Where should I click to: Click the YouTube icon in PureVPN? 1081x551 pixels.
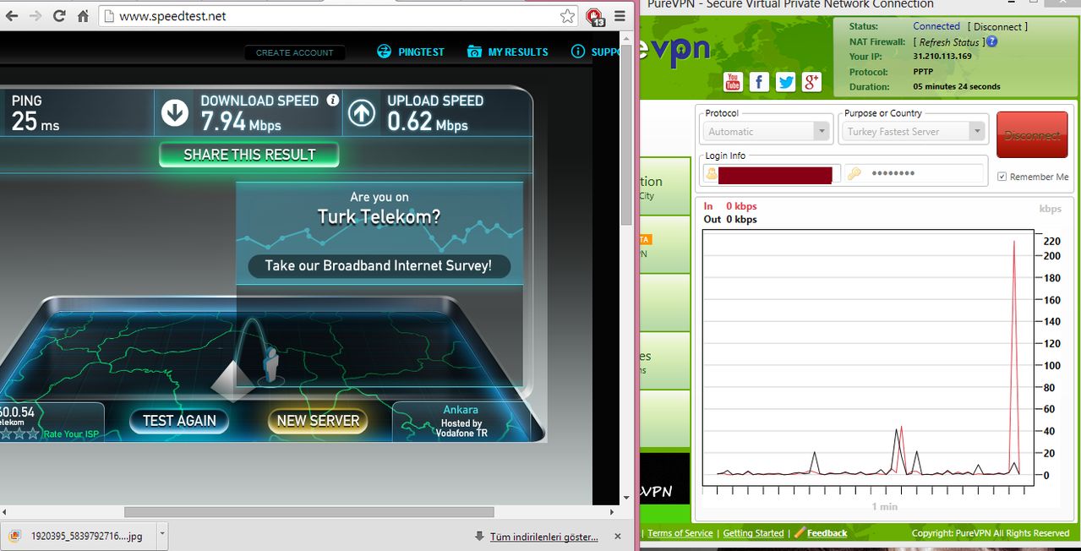(733, 81)
